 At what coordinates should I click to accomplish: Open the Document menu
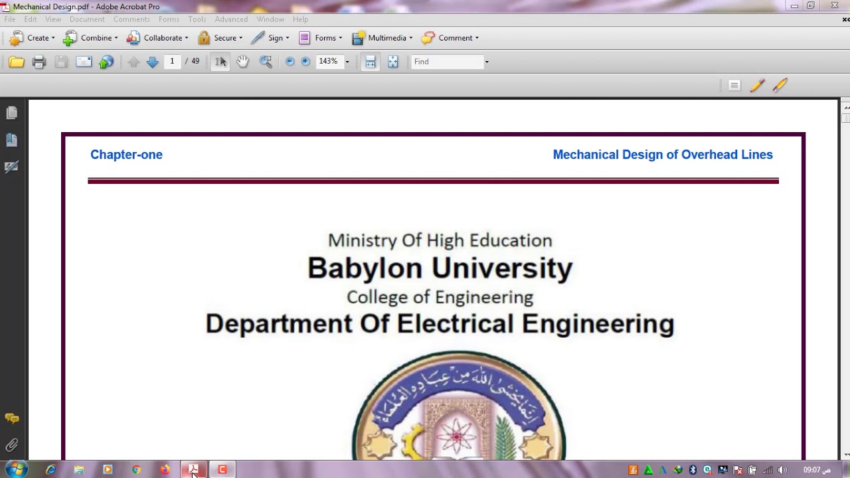(87, 19)
